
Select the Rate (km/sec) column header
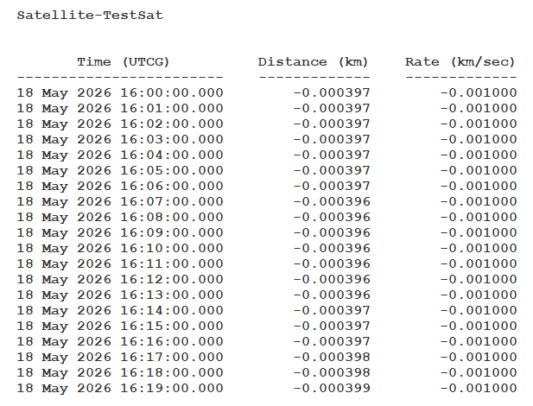[460, 62]
